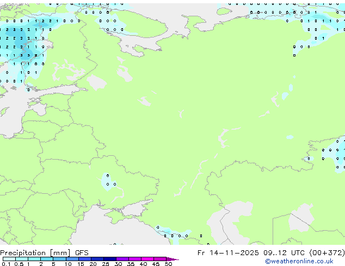The height and width of the screenshot is (266, 345).
Task: Pick the 15–20 mm blue legend swatch
Action: click(85, 259)
